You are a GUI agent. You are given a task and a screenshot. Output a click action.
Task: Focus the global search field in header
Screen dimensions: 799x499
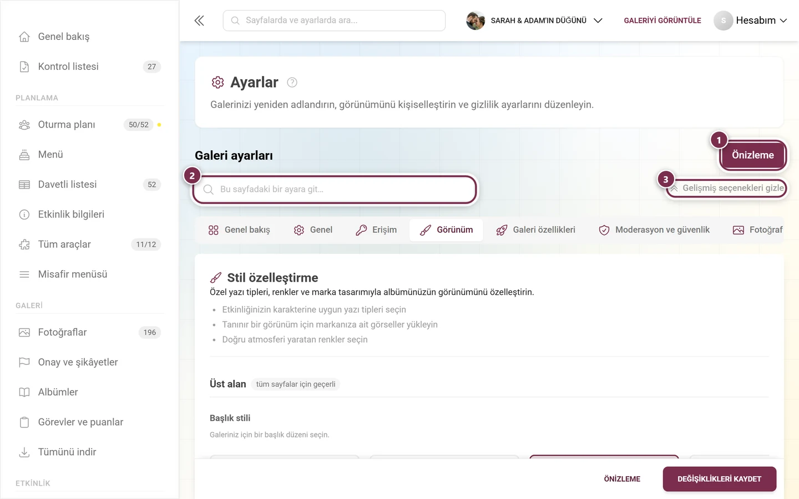click(x=334, y=21)
